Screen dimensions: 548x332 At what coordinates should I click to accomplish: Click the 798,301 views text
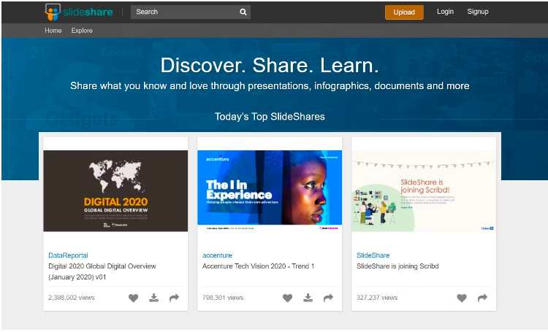[223, 298]
